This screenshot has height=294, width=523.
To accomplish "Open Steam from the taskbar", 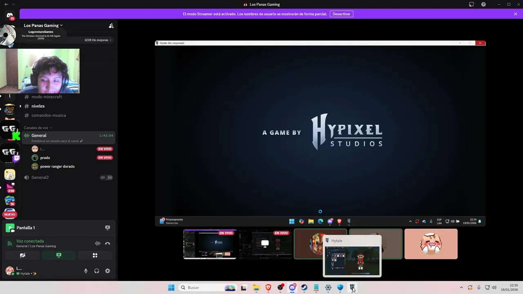I will click(304, 287).
